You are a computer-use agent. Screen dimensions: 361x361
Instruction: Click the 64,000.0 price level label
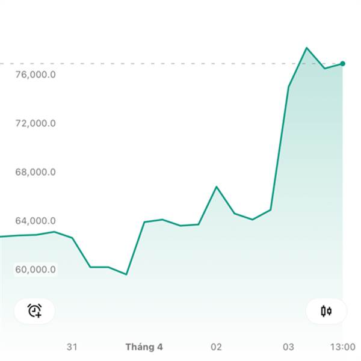point(37,221)
